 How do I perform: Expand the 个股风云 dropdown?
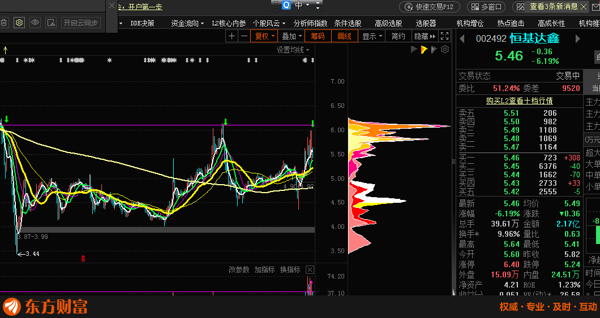[269, 23]
